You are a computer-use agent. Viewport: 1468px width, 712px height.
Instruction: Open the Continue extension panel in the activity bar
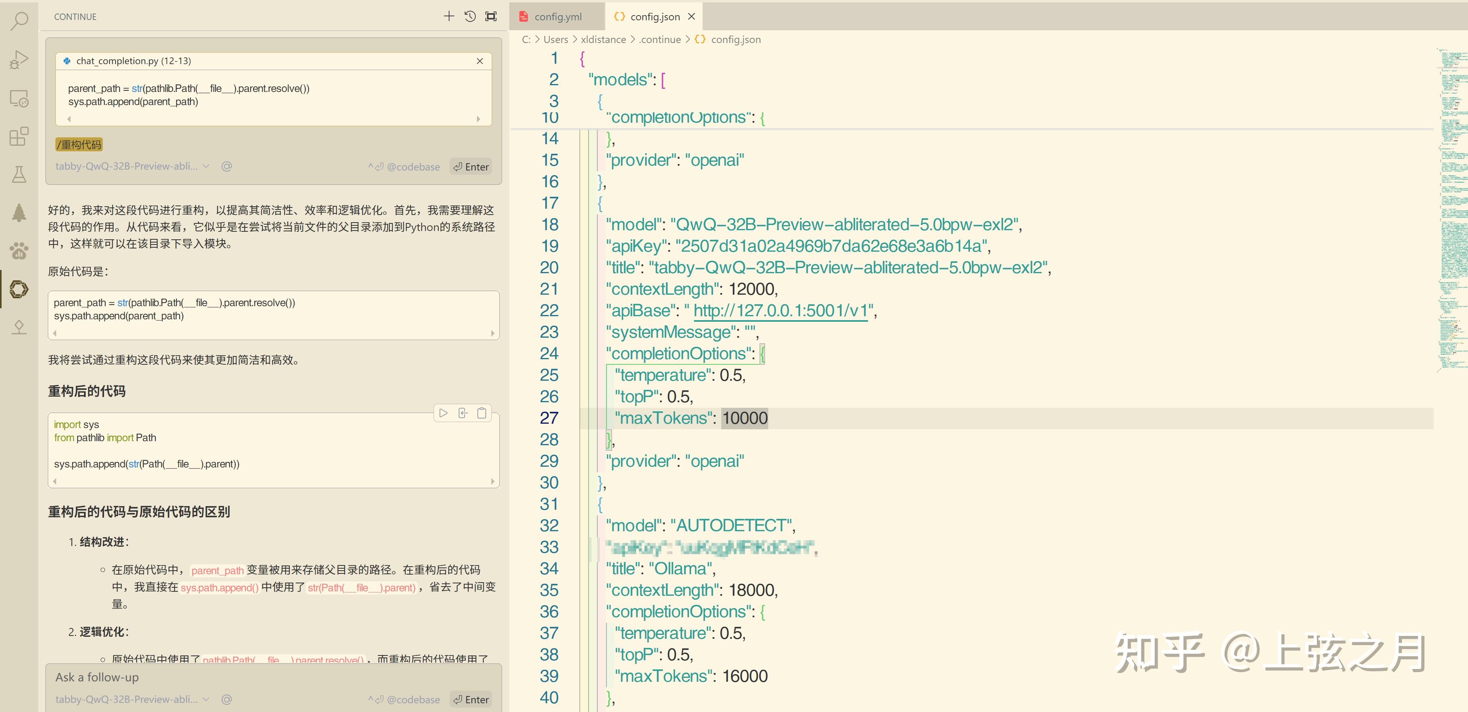pyautogui.click(x=19, y=289)
